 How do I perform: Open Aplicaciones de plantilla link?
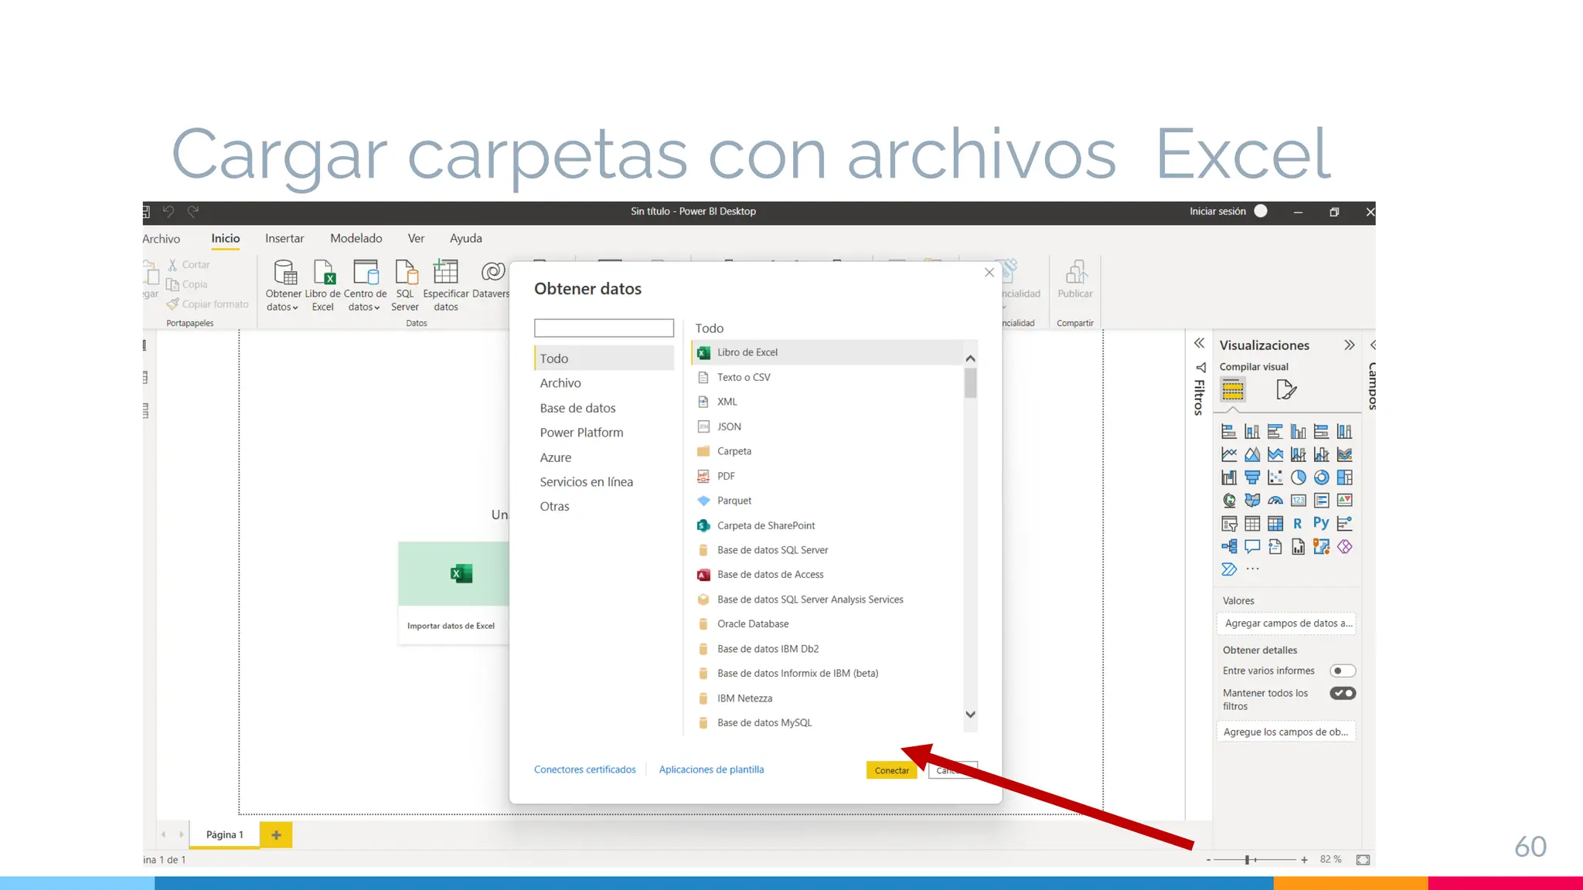[x=711, y=769]
